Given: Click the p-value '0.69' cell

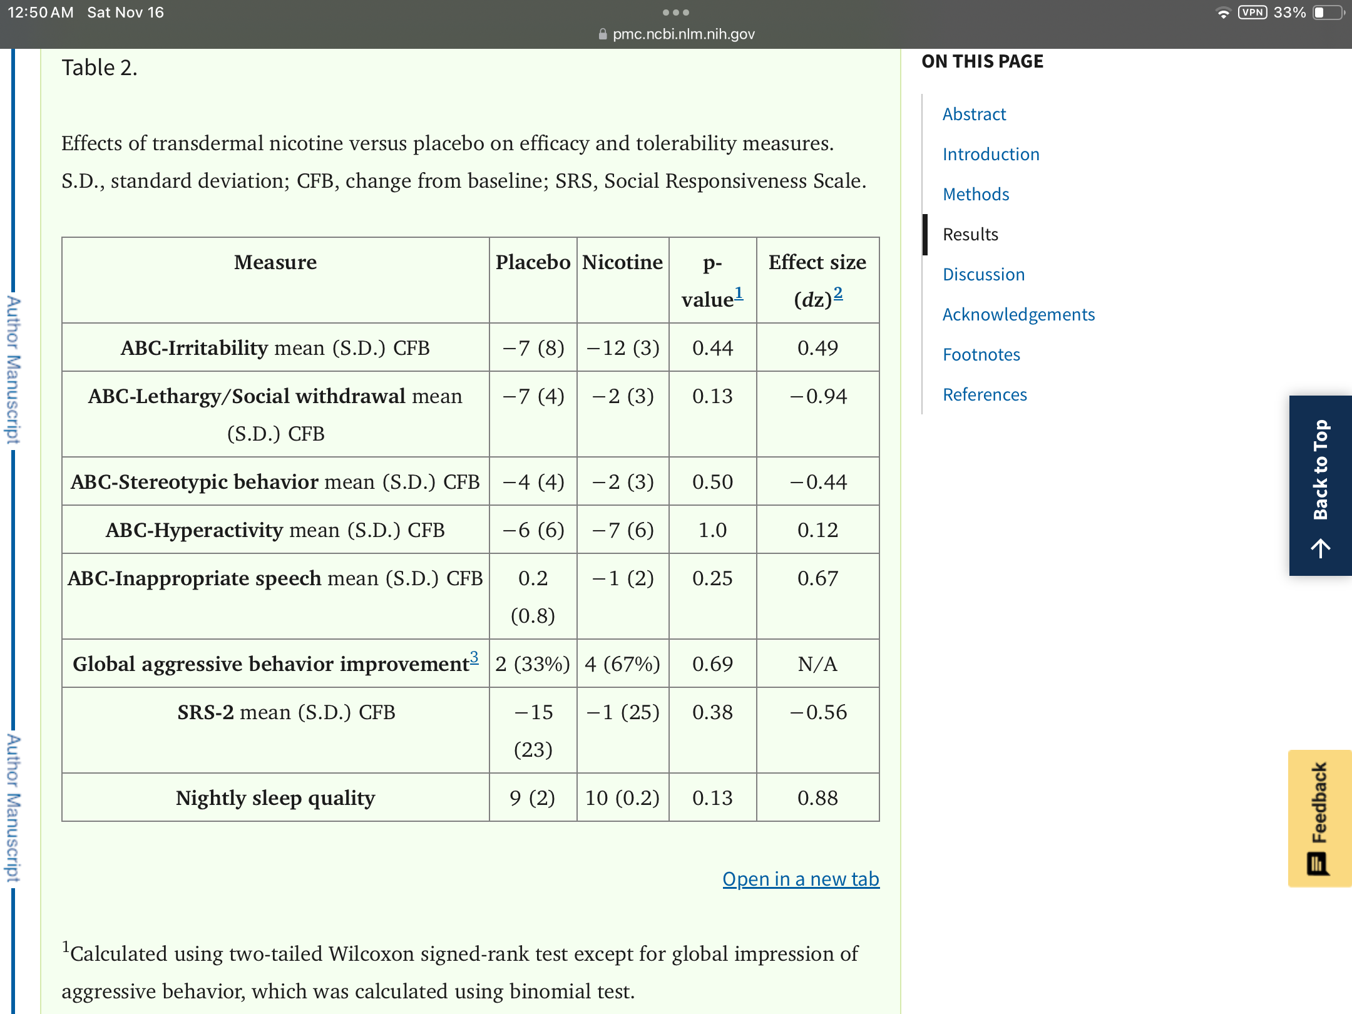Looking at the screenshot, I should (x=712, y=664).
